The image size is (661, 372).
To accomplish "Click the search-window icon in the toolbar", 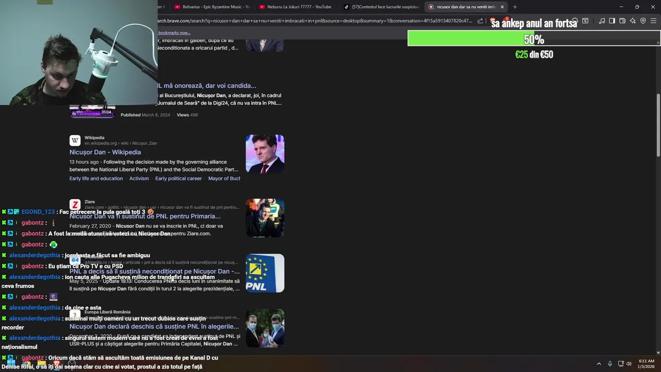I will [x=585, y=21].
